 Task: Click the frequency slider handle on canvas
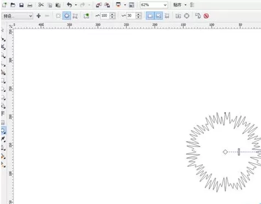click(239, 152)
